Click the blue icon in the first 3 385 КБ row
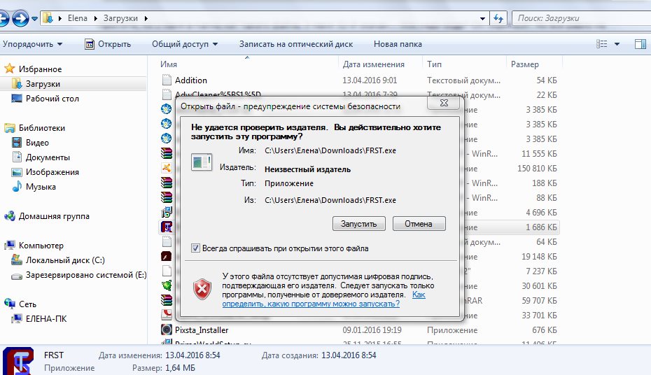 tap(167, 110)
